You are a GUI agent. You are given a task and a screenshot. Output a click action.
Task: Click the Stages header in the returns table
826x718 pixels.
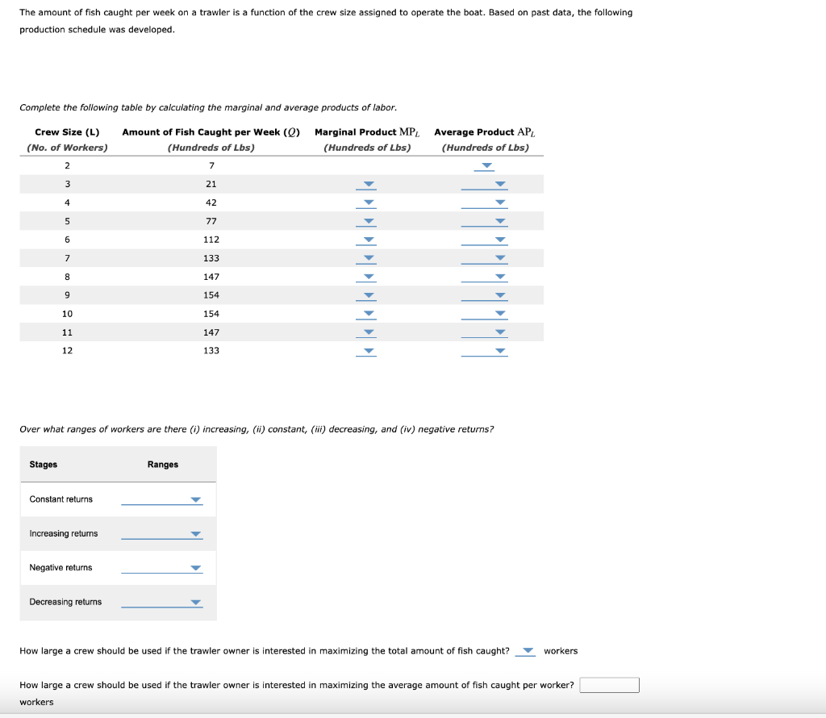click(x=44, y=465)
